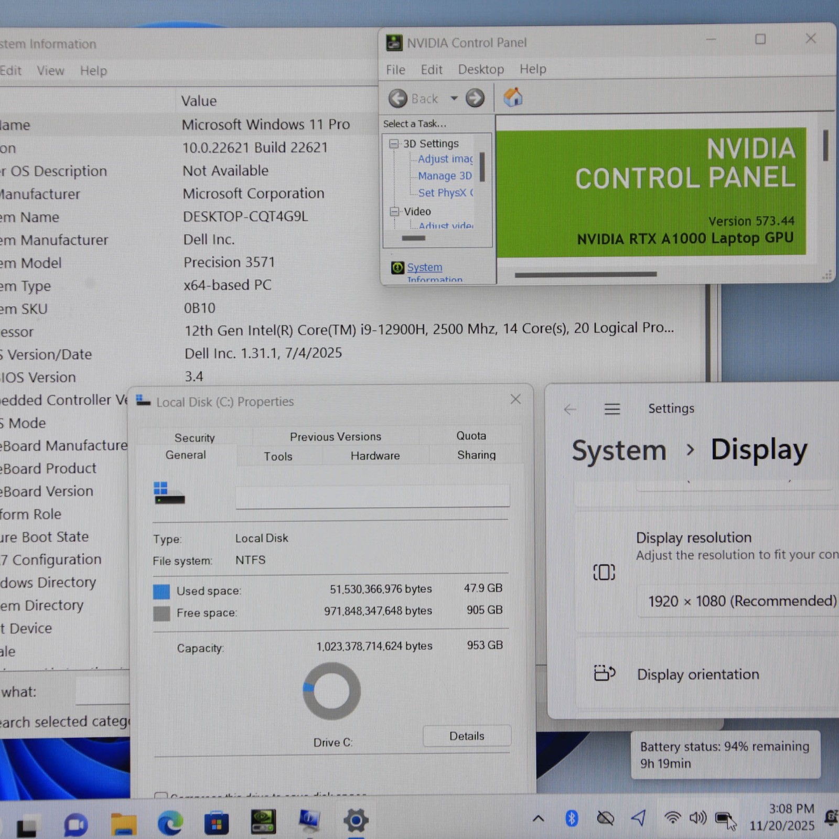Screen dimensions: 839x839
Task: Open the Back history dropdown arrow in NVIDIA
Action: [454, 99]
